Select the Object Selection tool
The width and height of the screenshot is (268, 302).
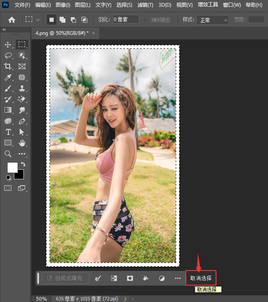[x=22, y=55]
